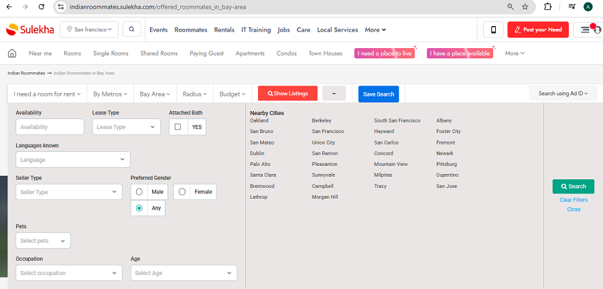Click the mobile phone icon button
This screenshot has width=603, height=289.
pyautogui.click(x=493, y=29)
